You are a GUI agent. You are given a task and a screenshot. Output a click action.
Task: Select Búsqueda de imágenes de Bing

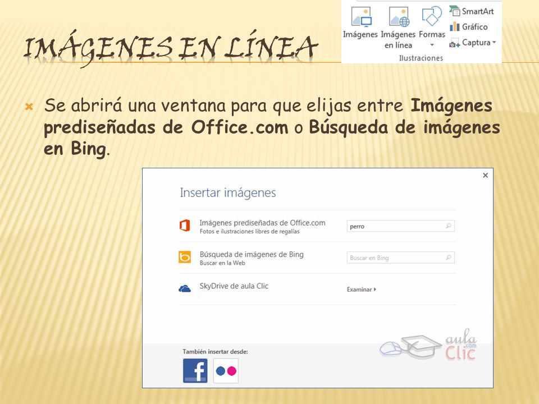(x=252, y=254)
